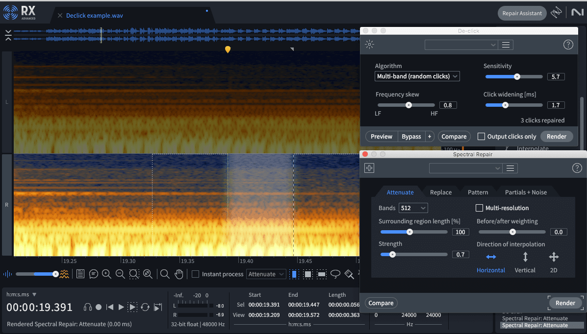Select the Zoom magnifier tool
587x334 pixels.
point(165,274)
